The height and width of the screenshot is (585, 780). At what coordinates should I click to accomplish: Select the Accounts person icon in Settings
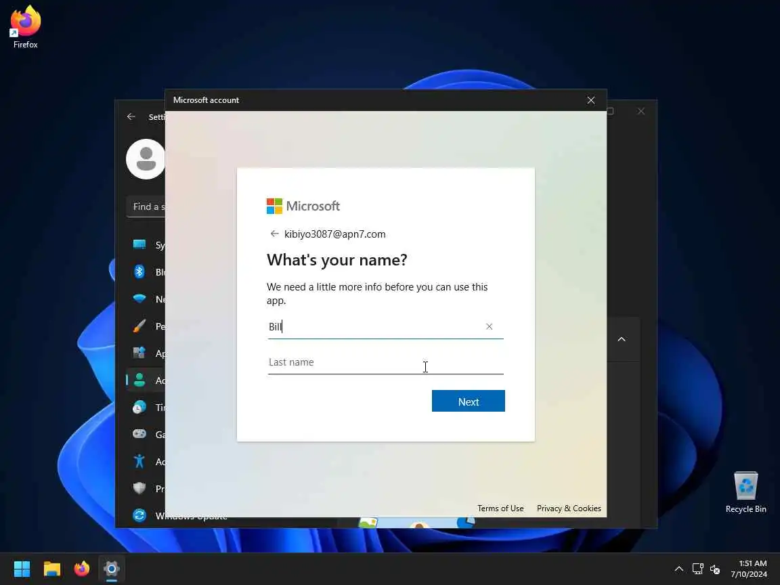point(139,380)
